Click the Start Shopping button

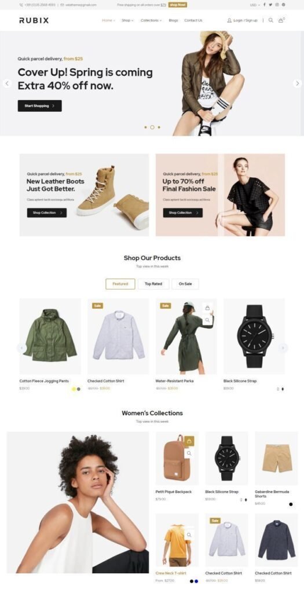[x=40, y=106]
